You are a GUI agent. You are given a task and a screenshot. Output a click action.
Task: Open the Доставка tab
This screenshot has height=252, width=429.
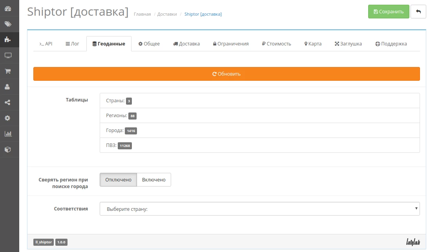click(x=186, y=44)
